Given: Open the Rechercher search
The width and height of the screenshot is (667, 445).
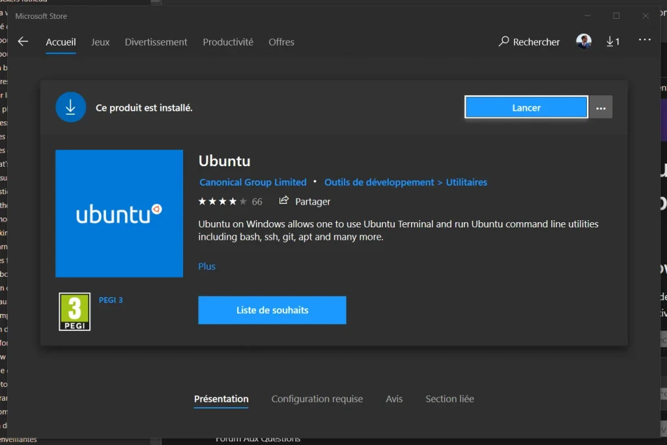Looking at the screenshot, I should (x=529, y=42).
